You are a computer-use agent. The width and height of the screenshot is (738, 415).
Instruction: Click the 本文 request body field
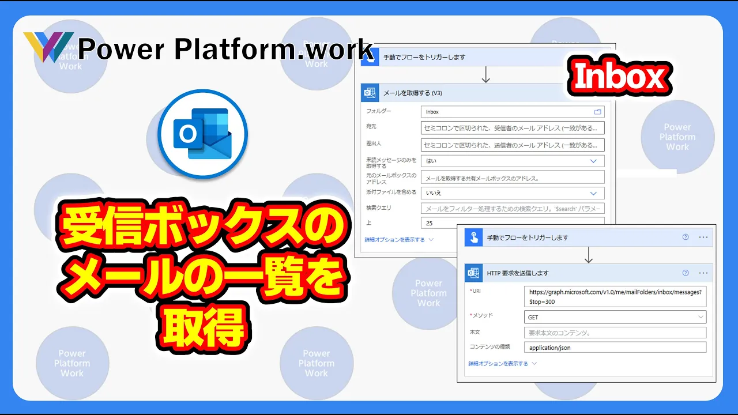coord(615,333)
